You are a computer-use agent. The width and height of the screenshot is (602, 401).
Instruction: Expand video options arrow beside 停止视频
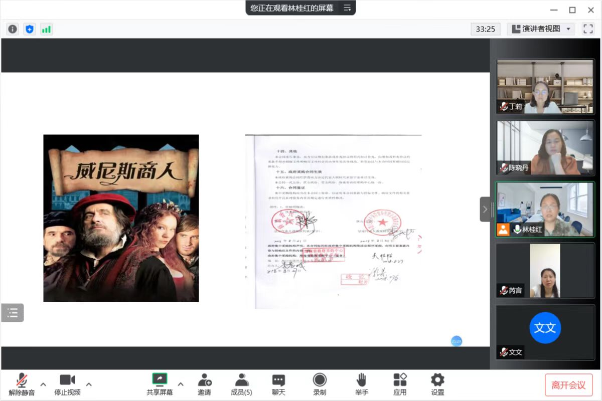89,384
